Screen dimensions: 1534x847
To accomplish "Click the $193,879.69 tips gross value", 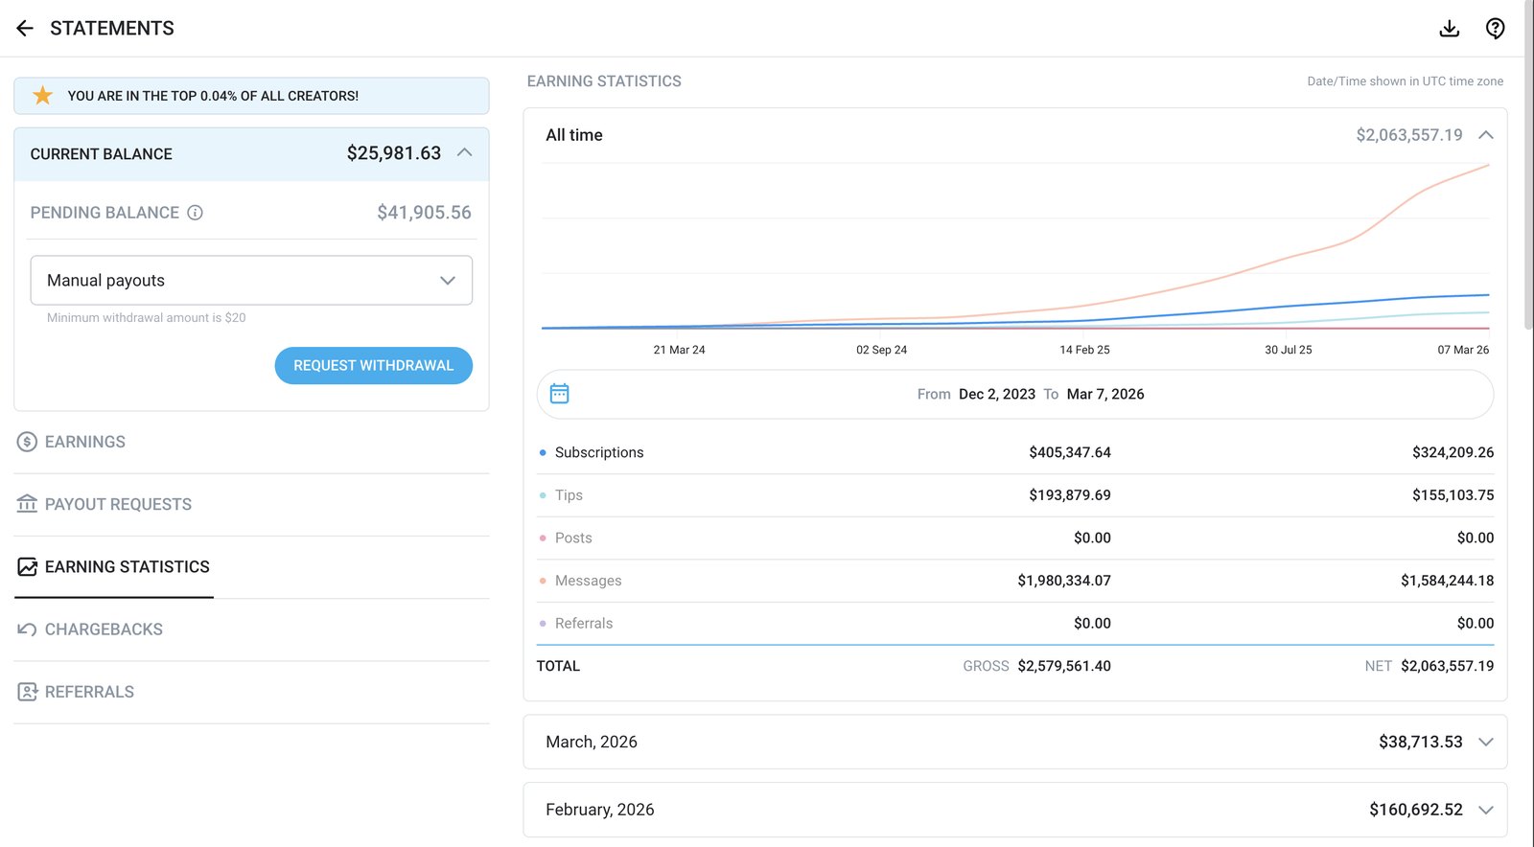I will coord(1070,495).
